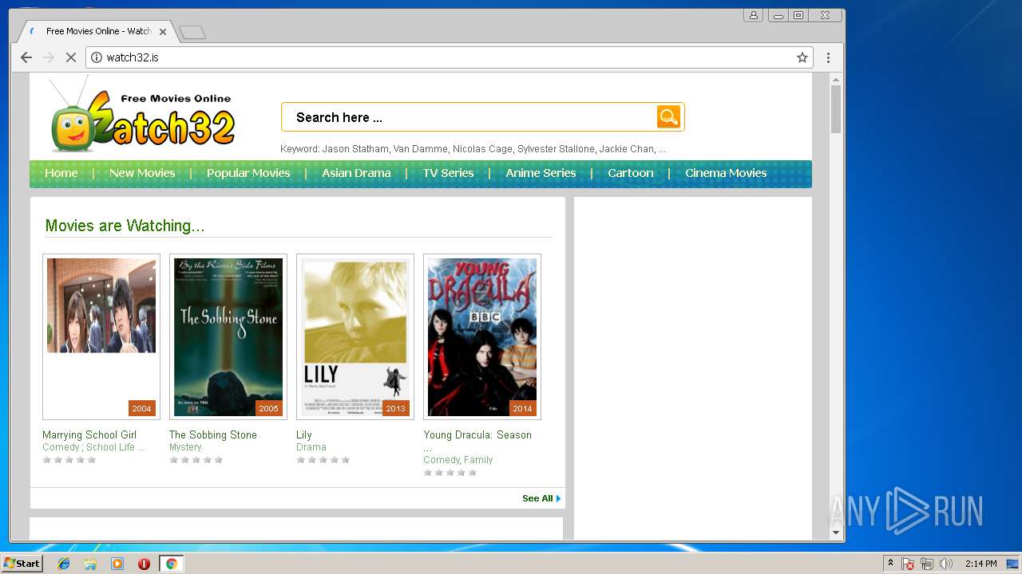
Task: Rate Marrying School Girl with star rating
Action: (69, 460)
